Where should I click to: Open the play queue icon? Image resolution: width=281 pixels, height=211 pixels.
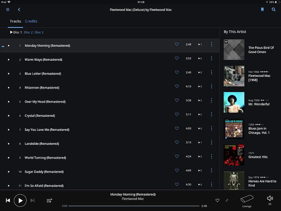49,200
